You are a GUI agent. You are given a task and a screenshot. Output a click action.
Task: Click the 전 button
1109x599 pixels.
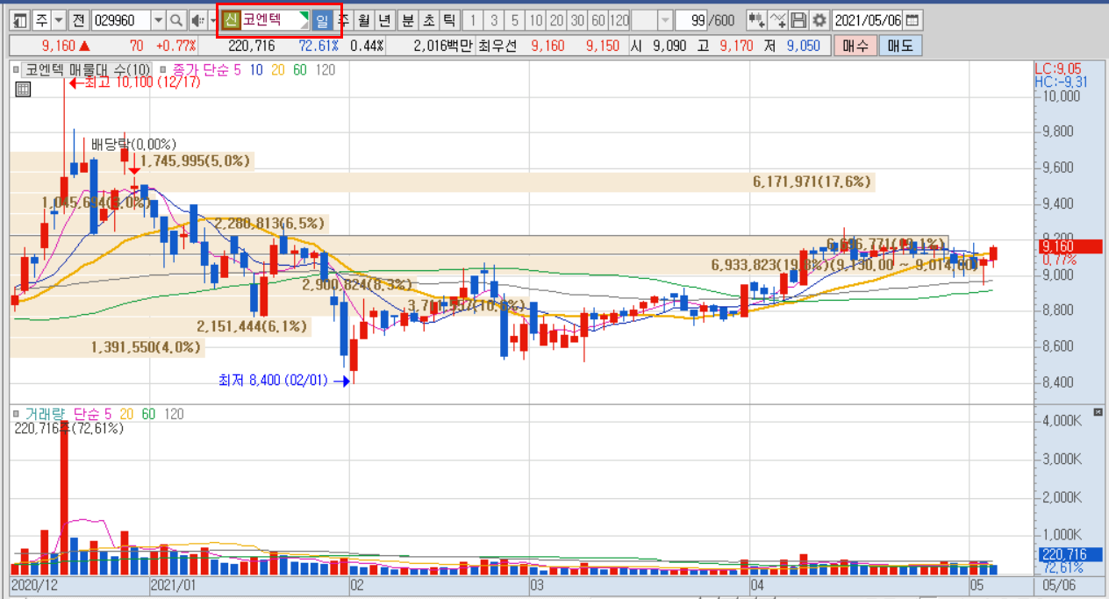[78, 20]
